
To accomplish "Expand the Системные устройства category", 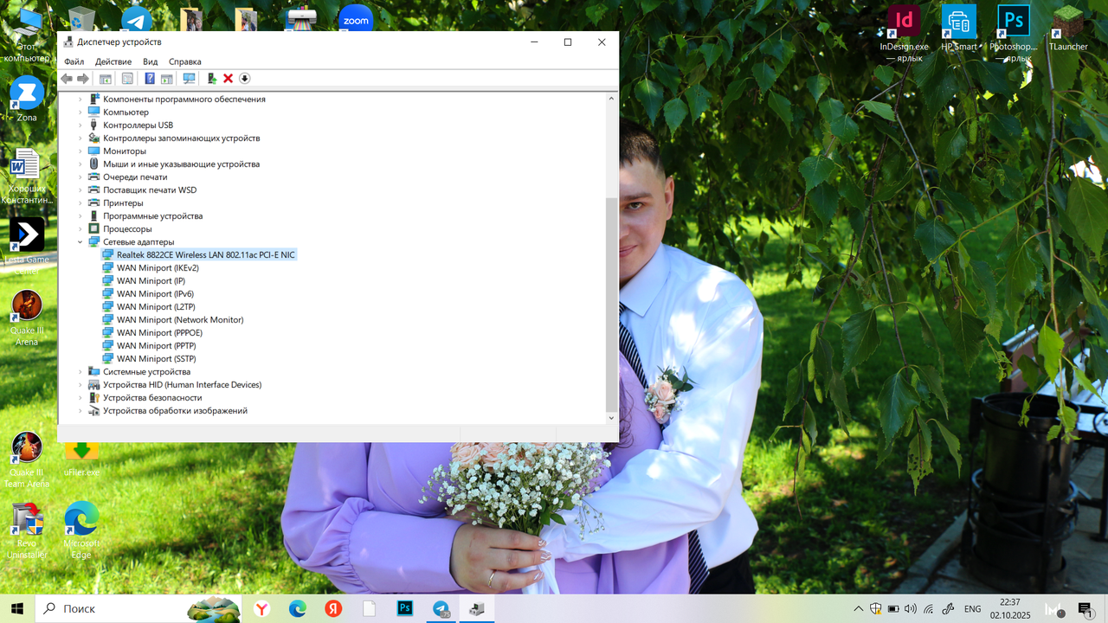I will tap(81, 372).
